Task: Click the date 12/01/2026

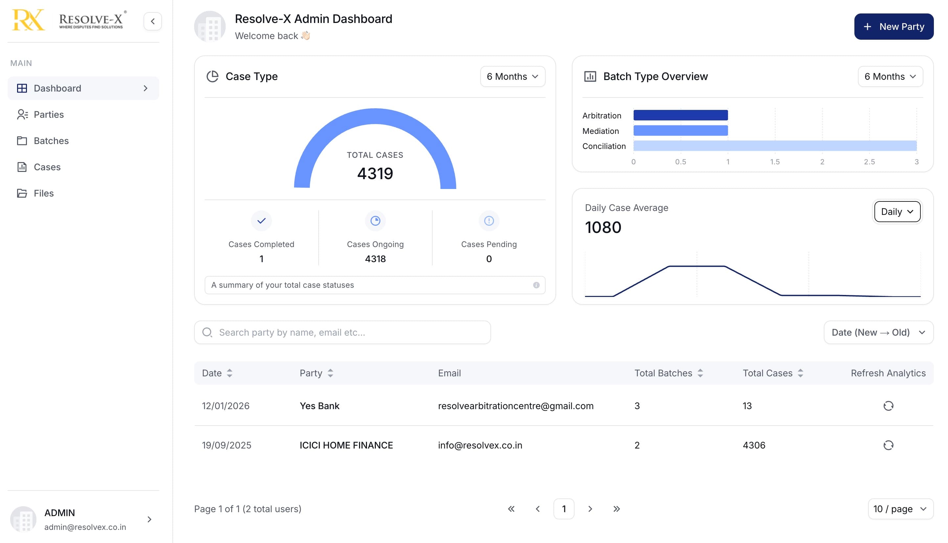Action: (x=226, y=406)
